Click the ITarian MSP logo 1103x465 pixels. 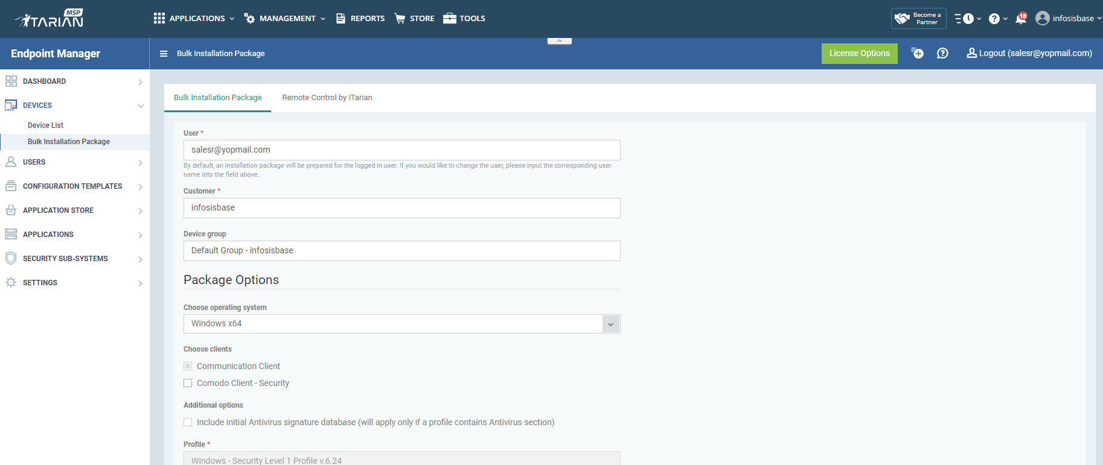tap(49, 19)
